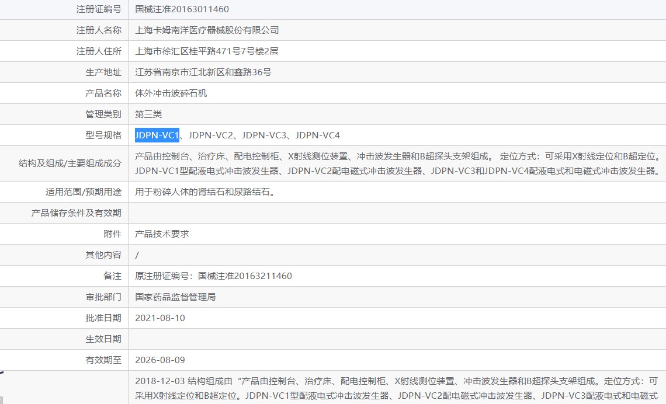Click the 注册证编号 label
The height and width of the screenshot is (404, 666).
pos(99,9)
